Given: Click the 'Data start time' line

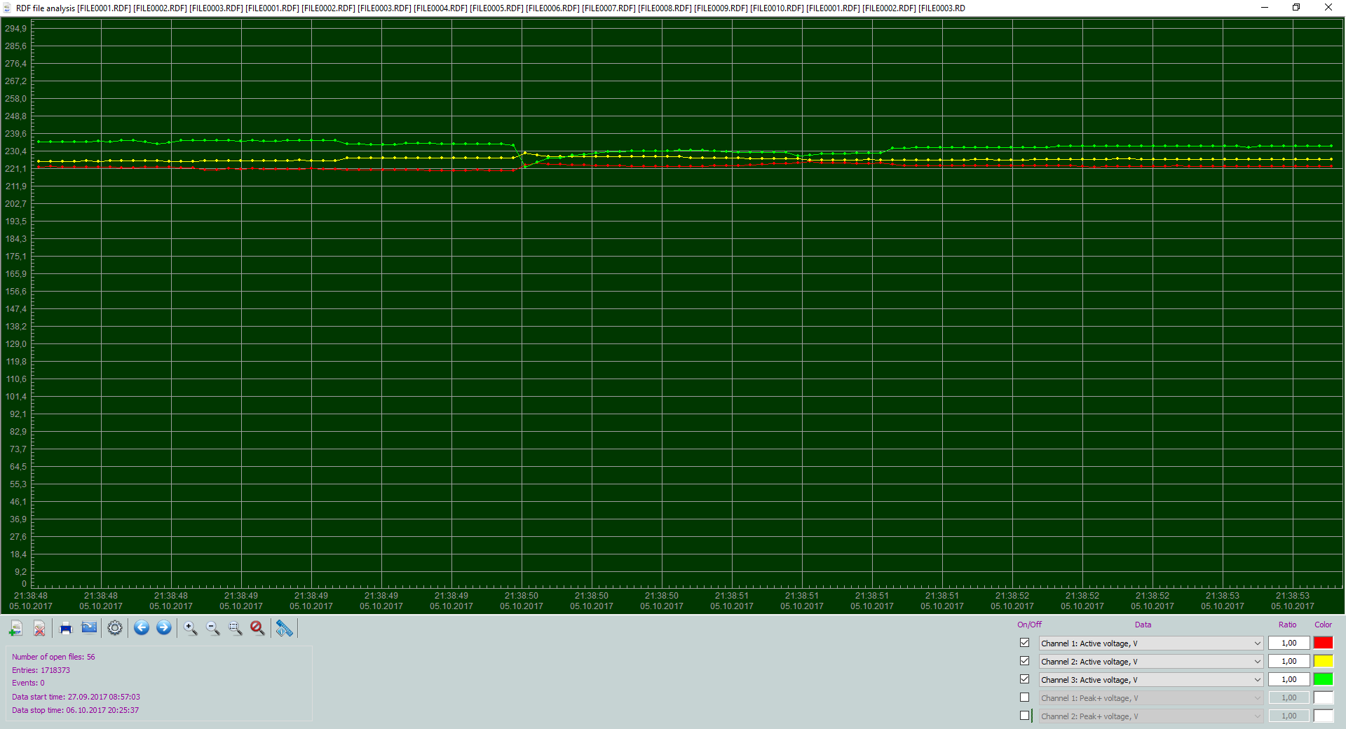Looking at the screenshot, I should coord(76,697).
